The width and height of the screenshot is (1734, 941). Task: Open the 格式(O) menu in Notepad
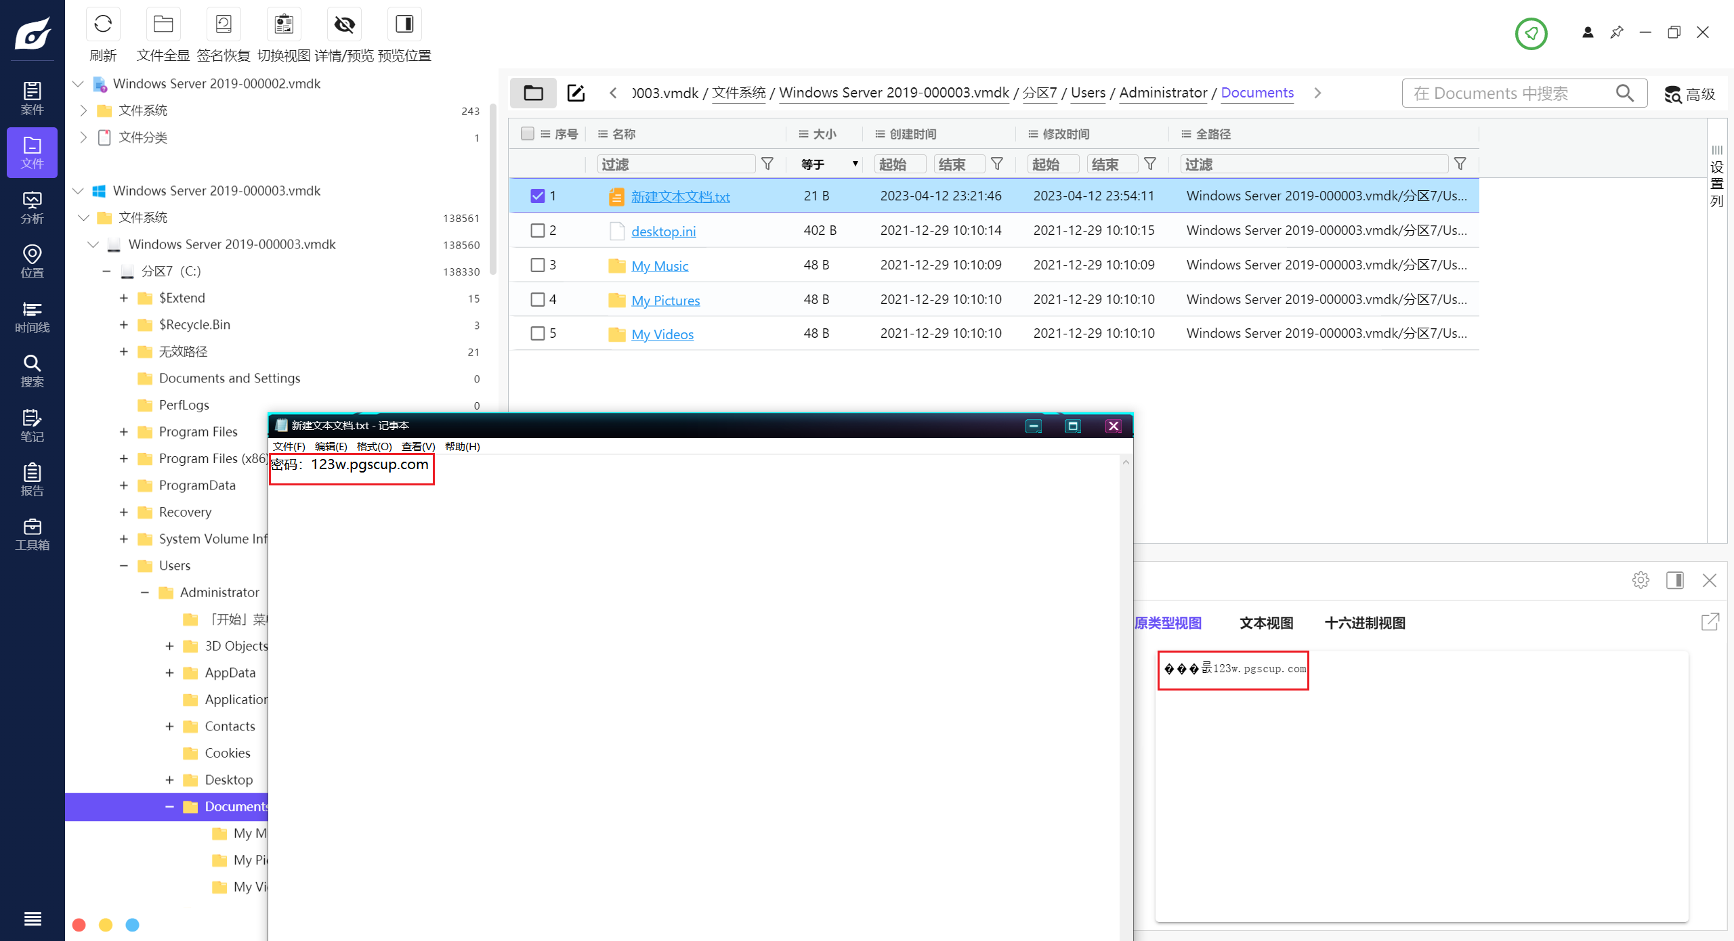click(x=374, y=446)
